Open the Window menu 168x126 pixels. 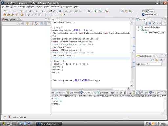[x=69, y=7]
